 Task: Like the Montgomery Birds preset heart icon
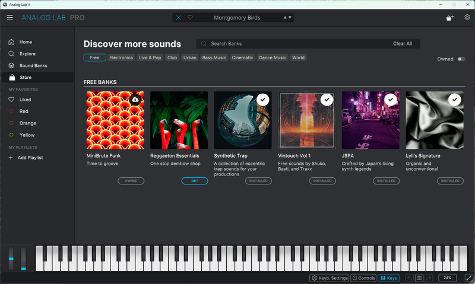pyautogui.click(x=190, y=18)
